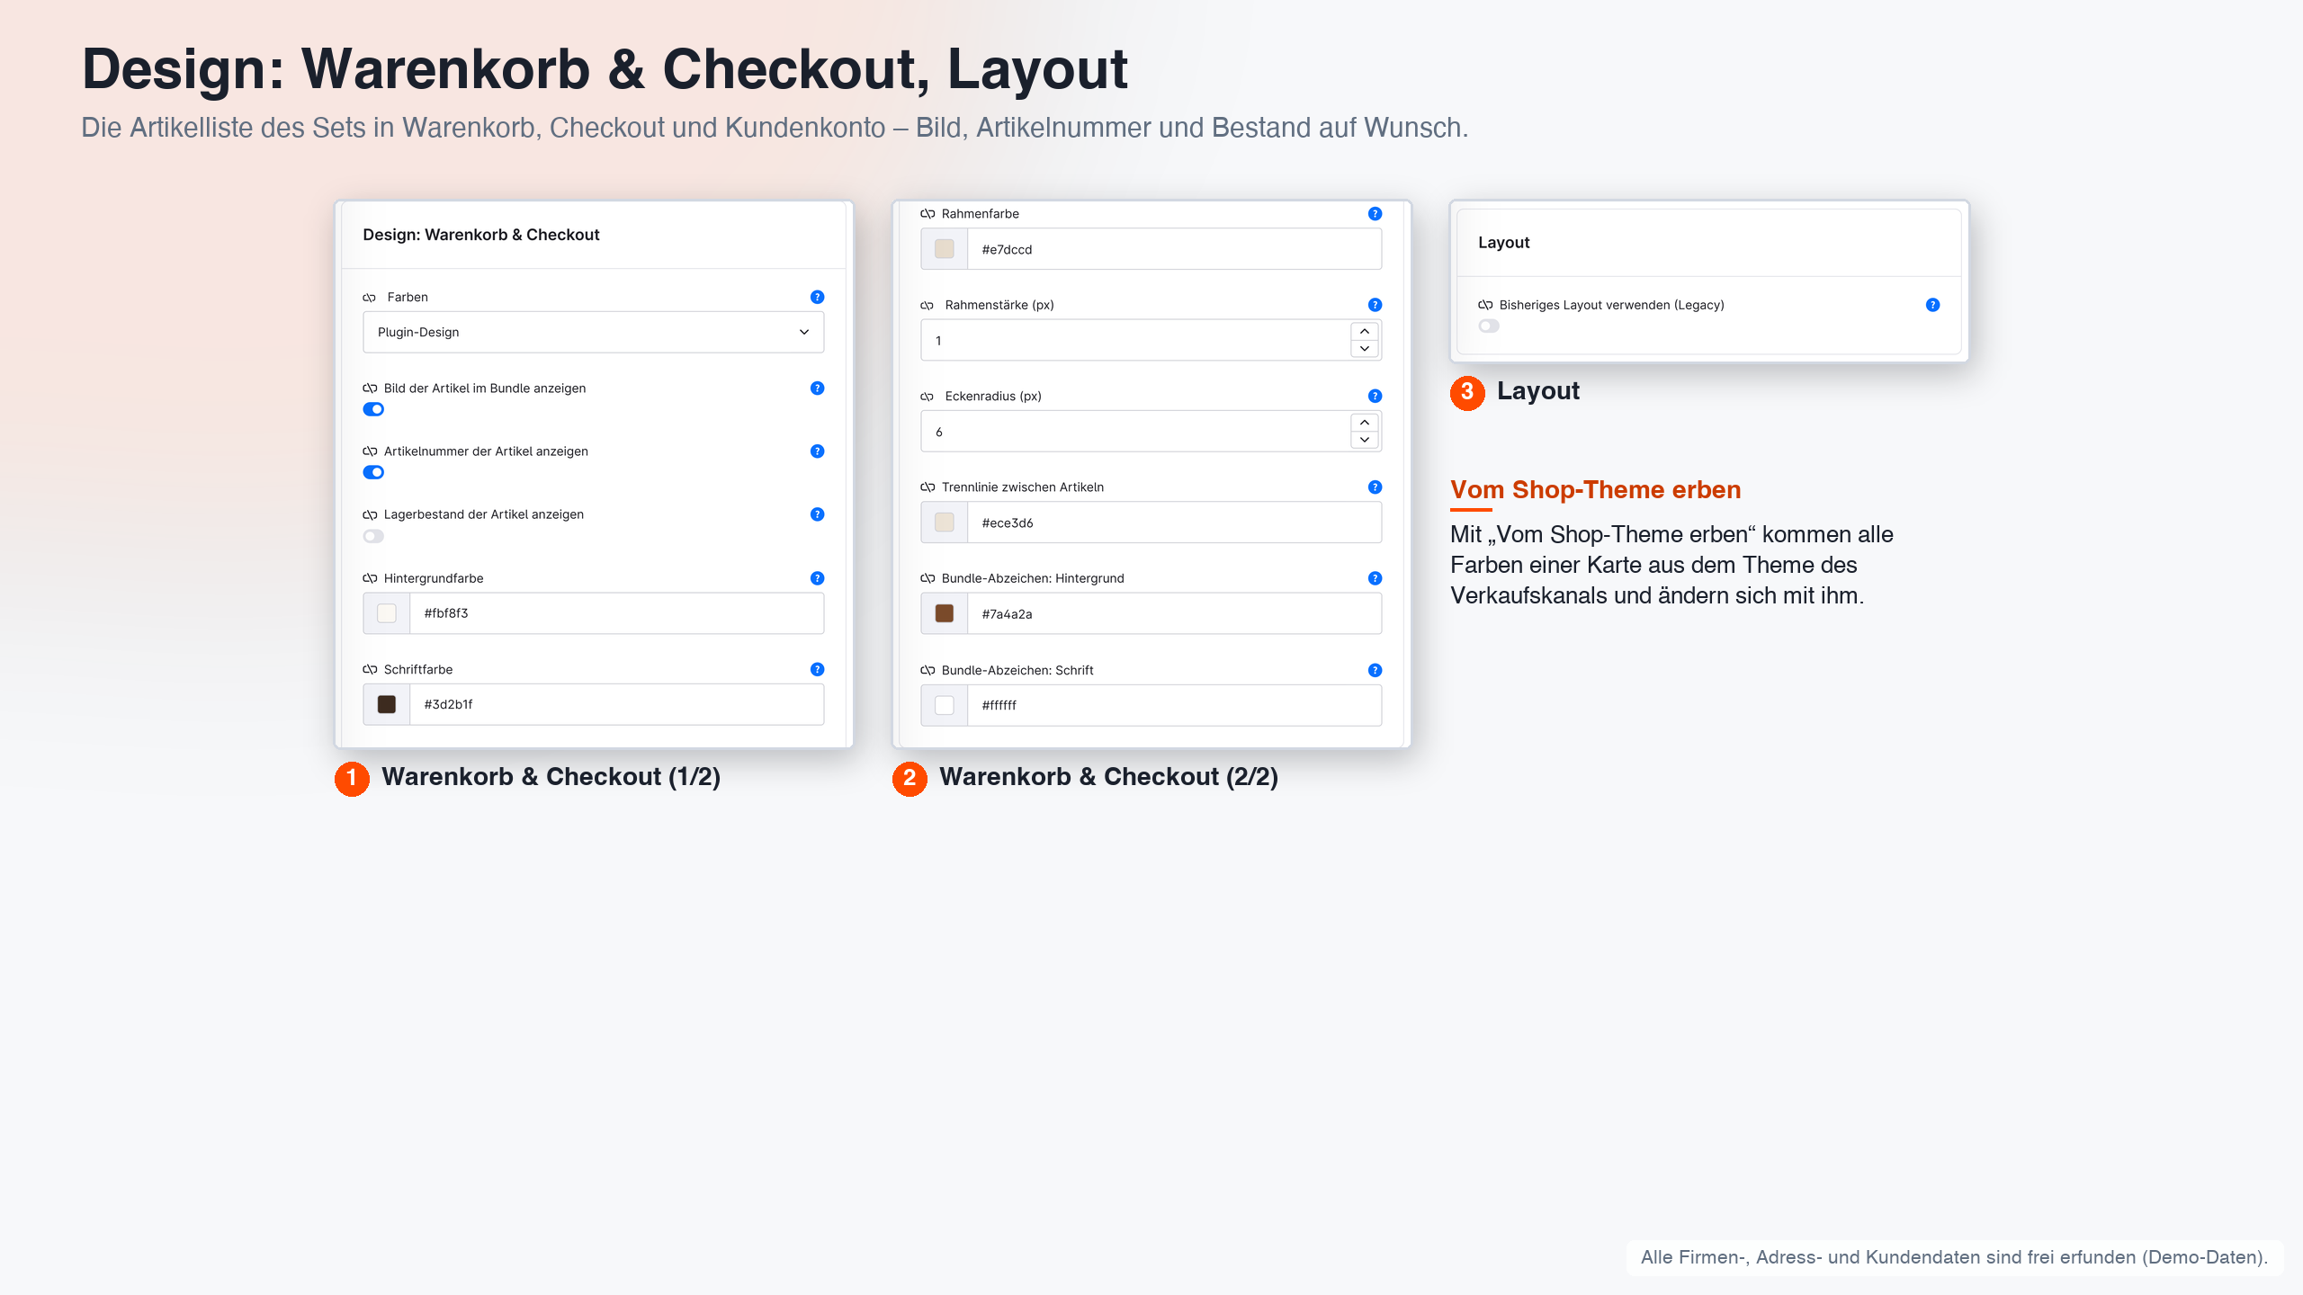Image resolution: width=2303 pixels, height=1295 pixels.
Task: Click Trennlinie zwischen Artikeln hex field
Action: point(1174,522)
